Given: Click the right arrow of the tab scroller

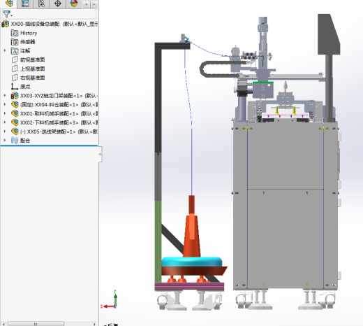Looking at the screenshot, I should (x=94, y=4).
